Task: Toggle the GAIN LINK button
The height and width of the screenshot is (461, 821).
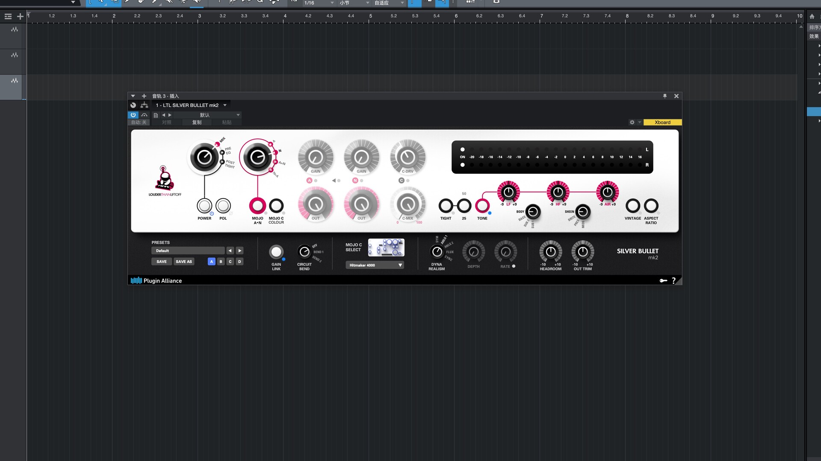Action: pos(276,252)
